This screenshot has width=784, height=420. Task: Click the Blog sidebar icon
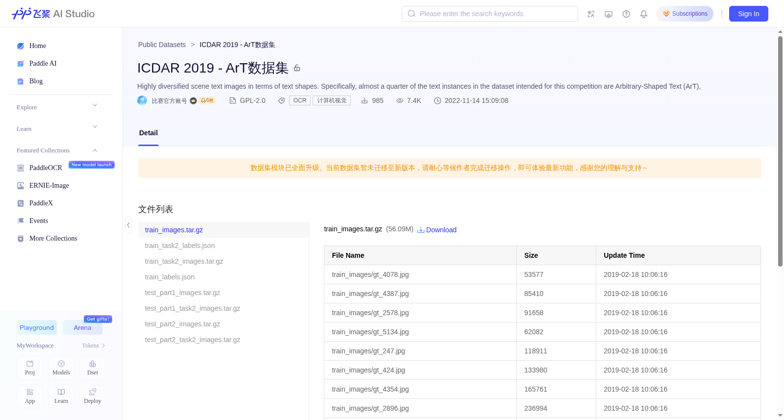click(21, 81)
